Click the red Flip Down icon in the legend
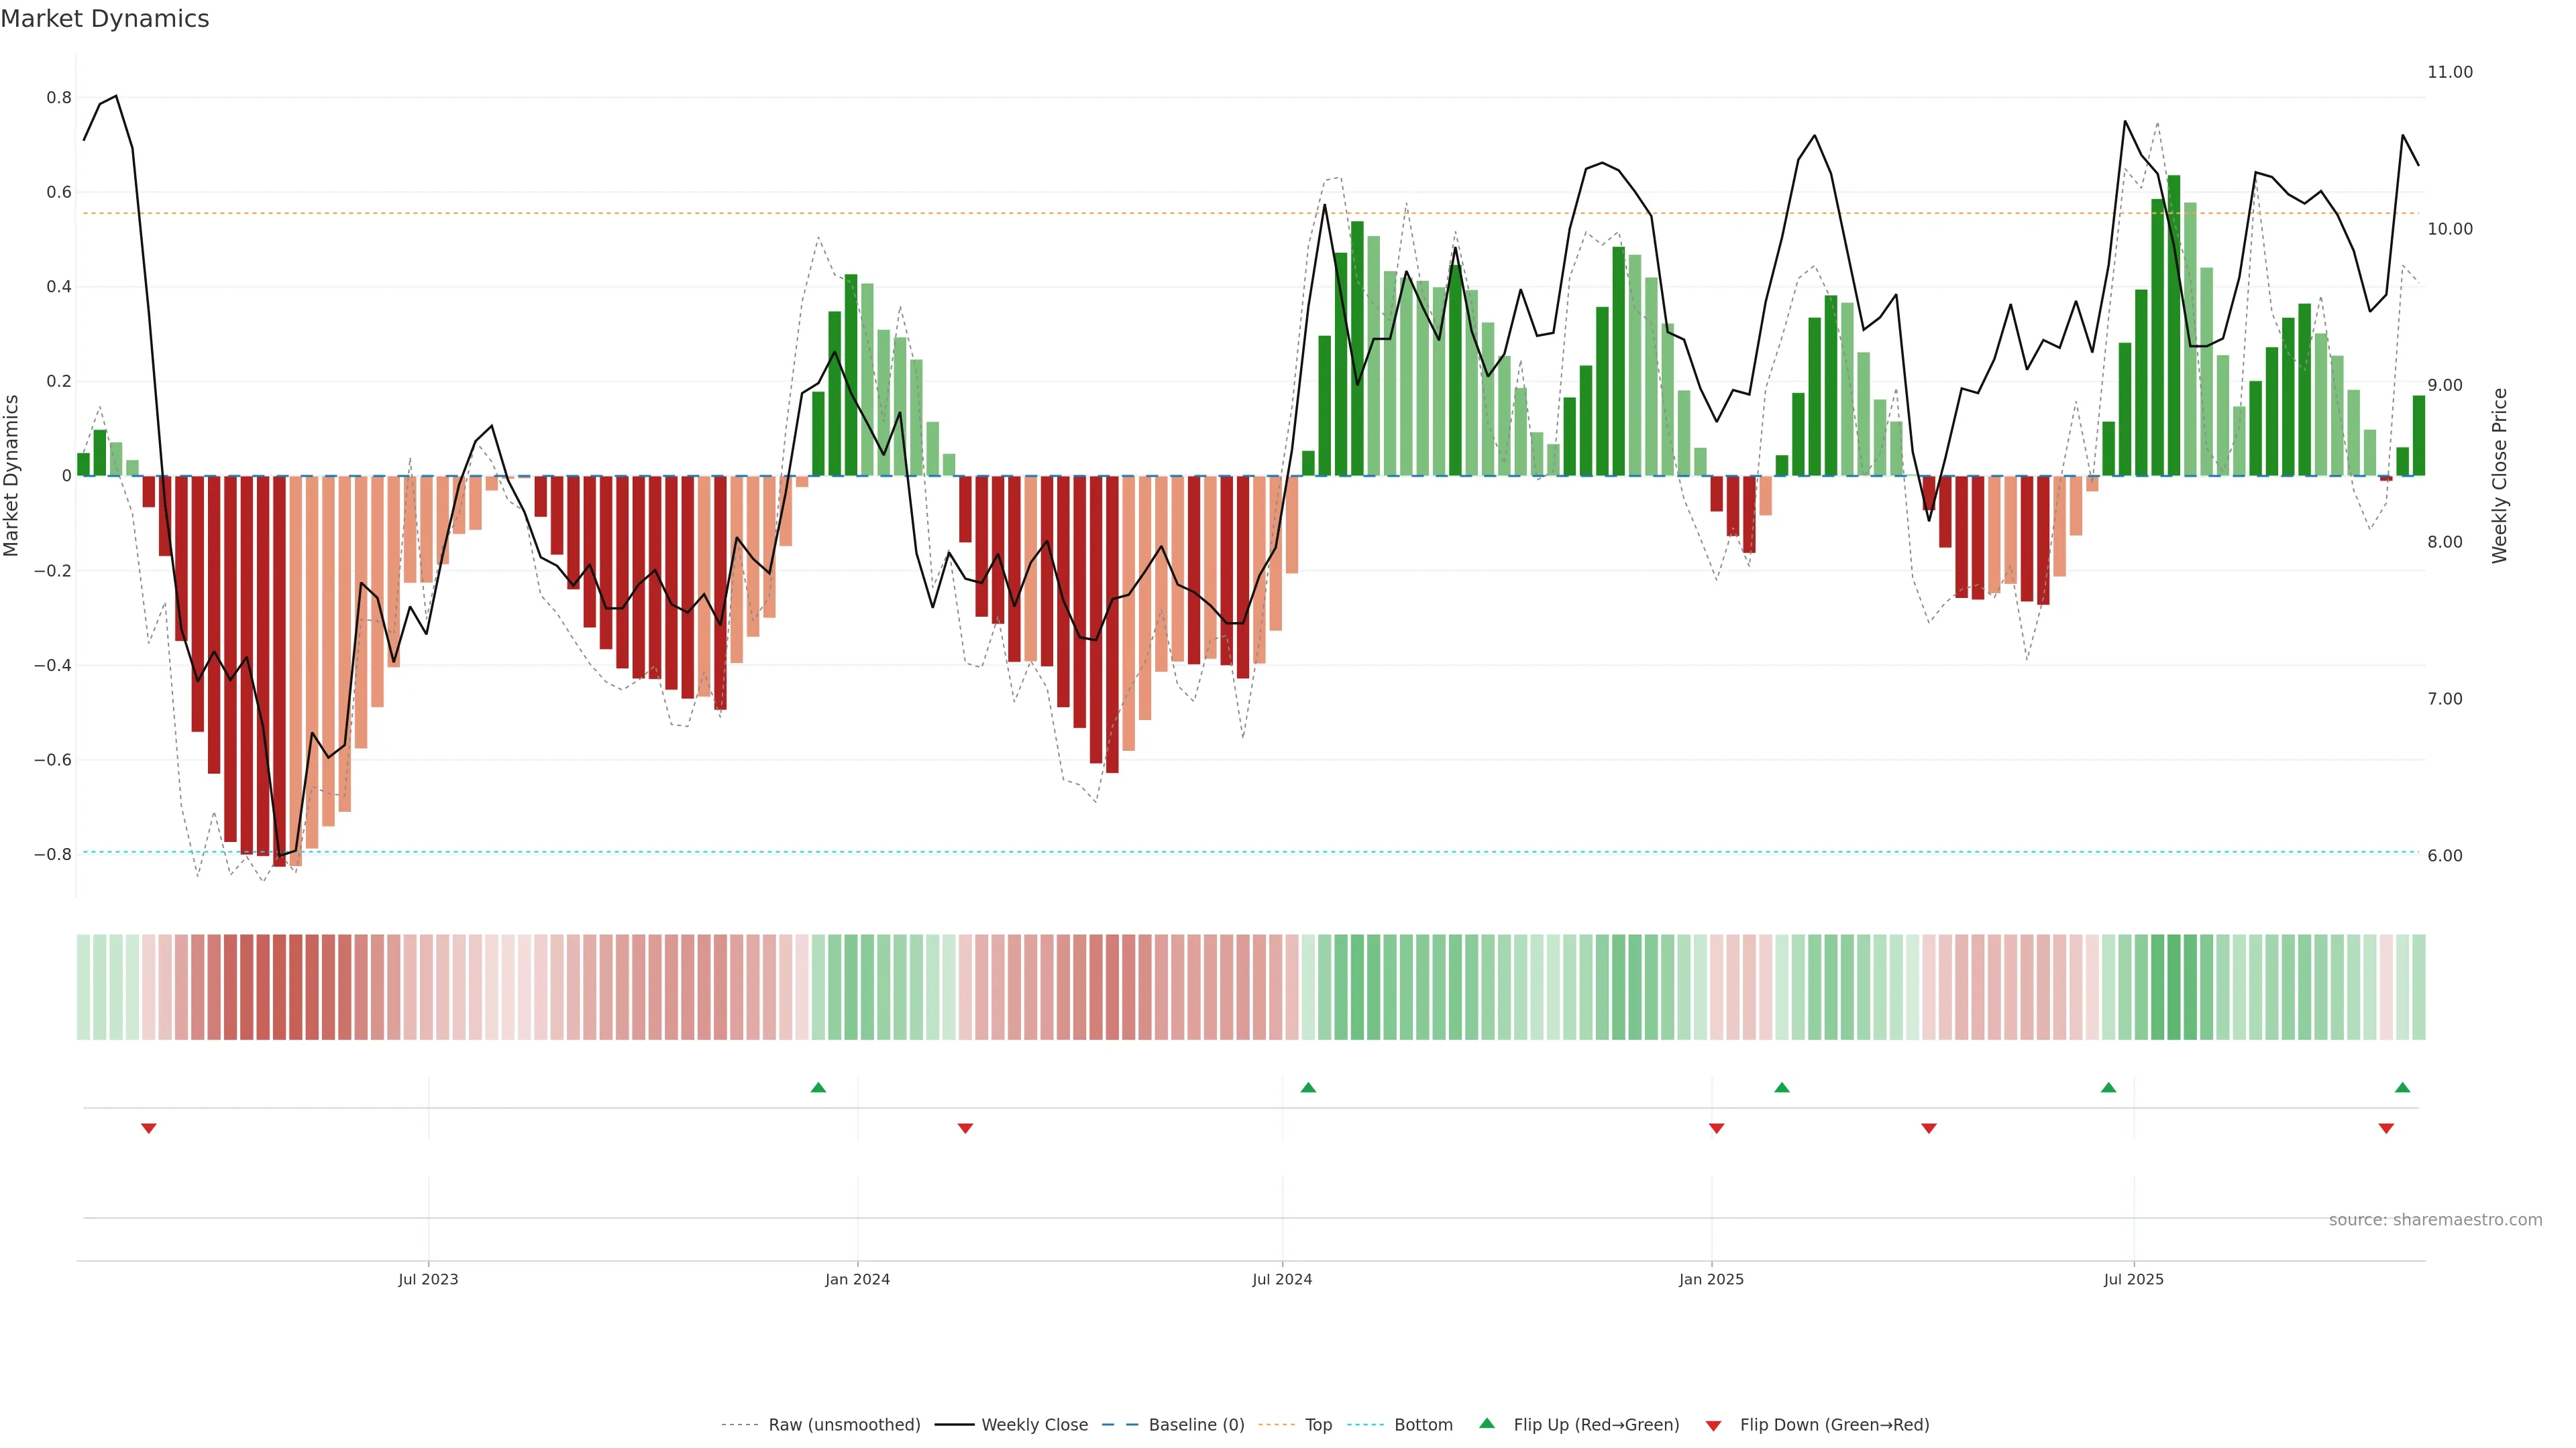The height and width of the screenshot is (1448, 2576). [x=1713, y=1426]
